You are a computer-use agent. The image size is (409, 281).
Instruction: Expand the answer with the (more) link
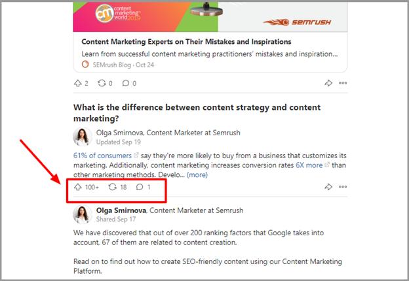[x=197, y=174]
